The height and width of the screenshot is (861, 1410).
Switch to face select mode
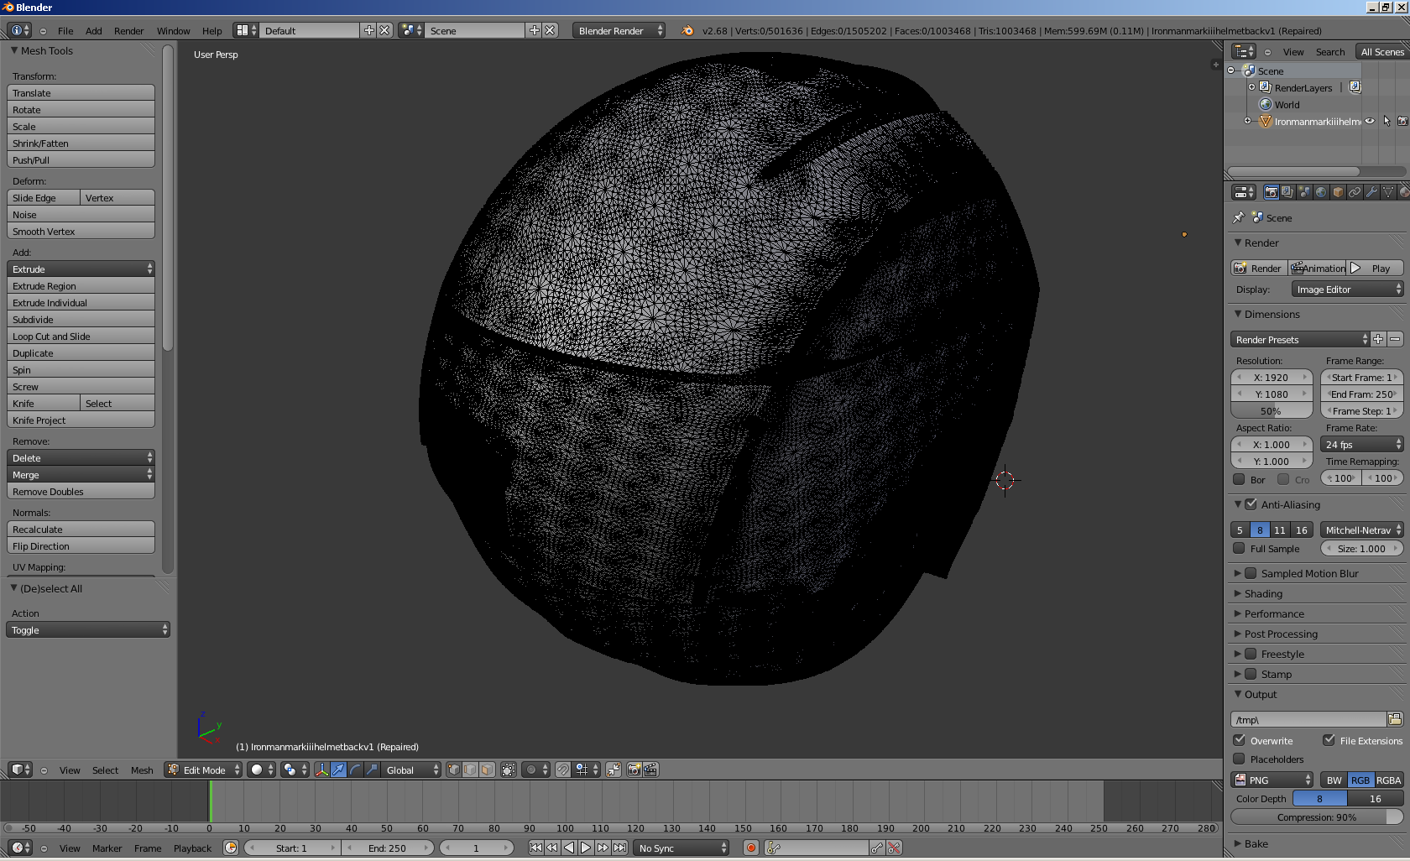[487, 770]
